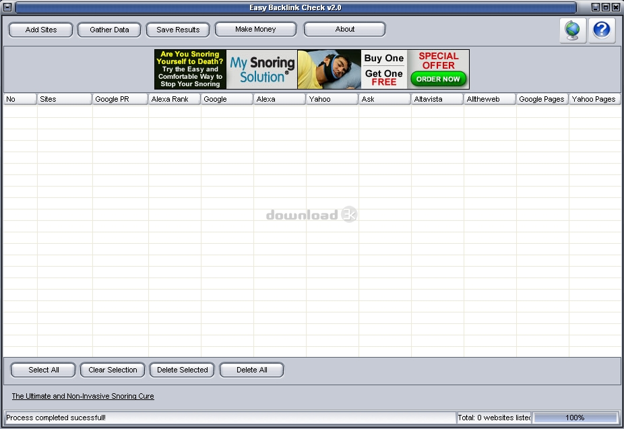Click the 'Total: 0 websites listed' status text

(494, 418)
